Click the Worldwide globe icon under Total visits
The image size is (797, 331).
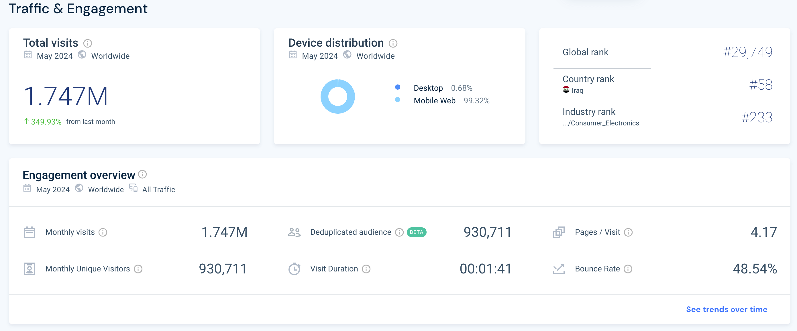pos(81,55)
